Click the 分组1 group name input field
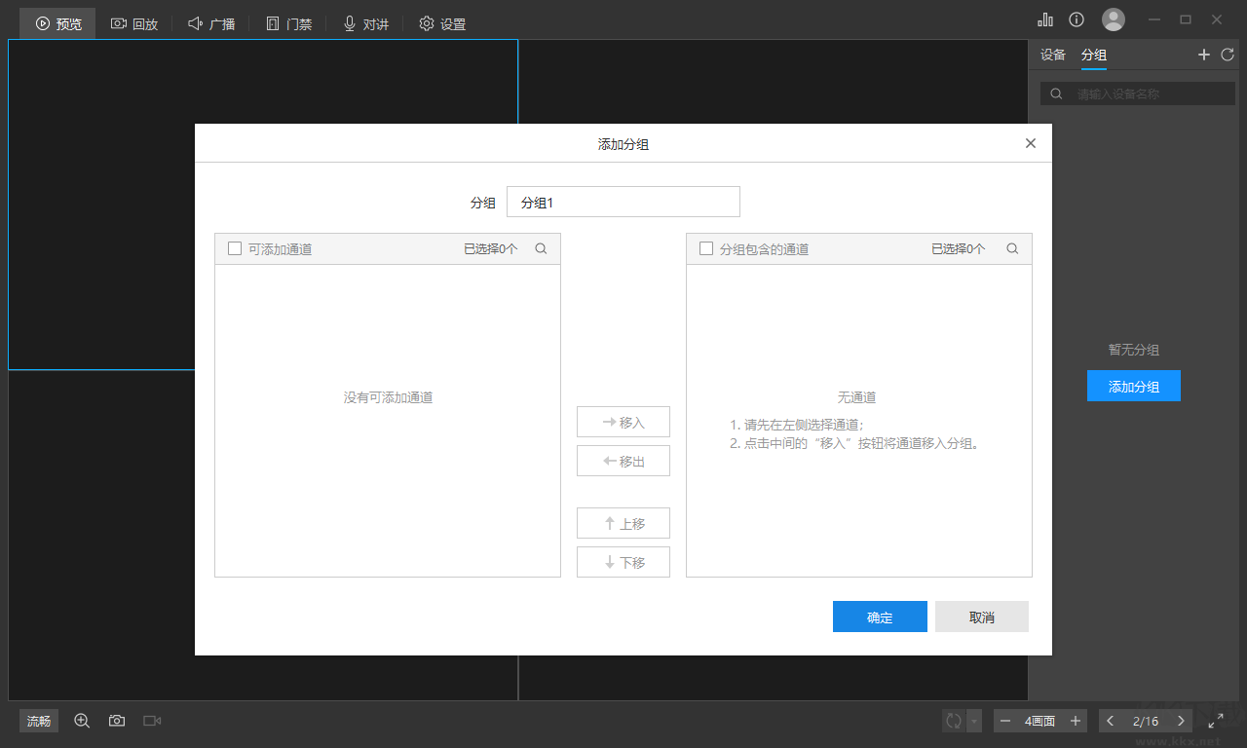1247x748 pixels. [623, 202]
